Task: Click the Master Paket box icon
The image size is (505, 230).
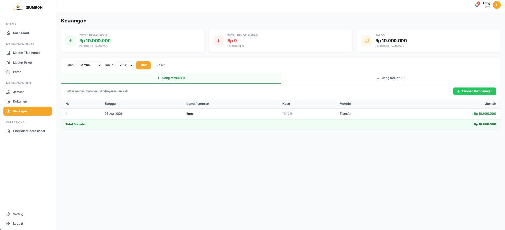Action: pos(8,63)
